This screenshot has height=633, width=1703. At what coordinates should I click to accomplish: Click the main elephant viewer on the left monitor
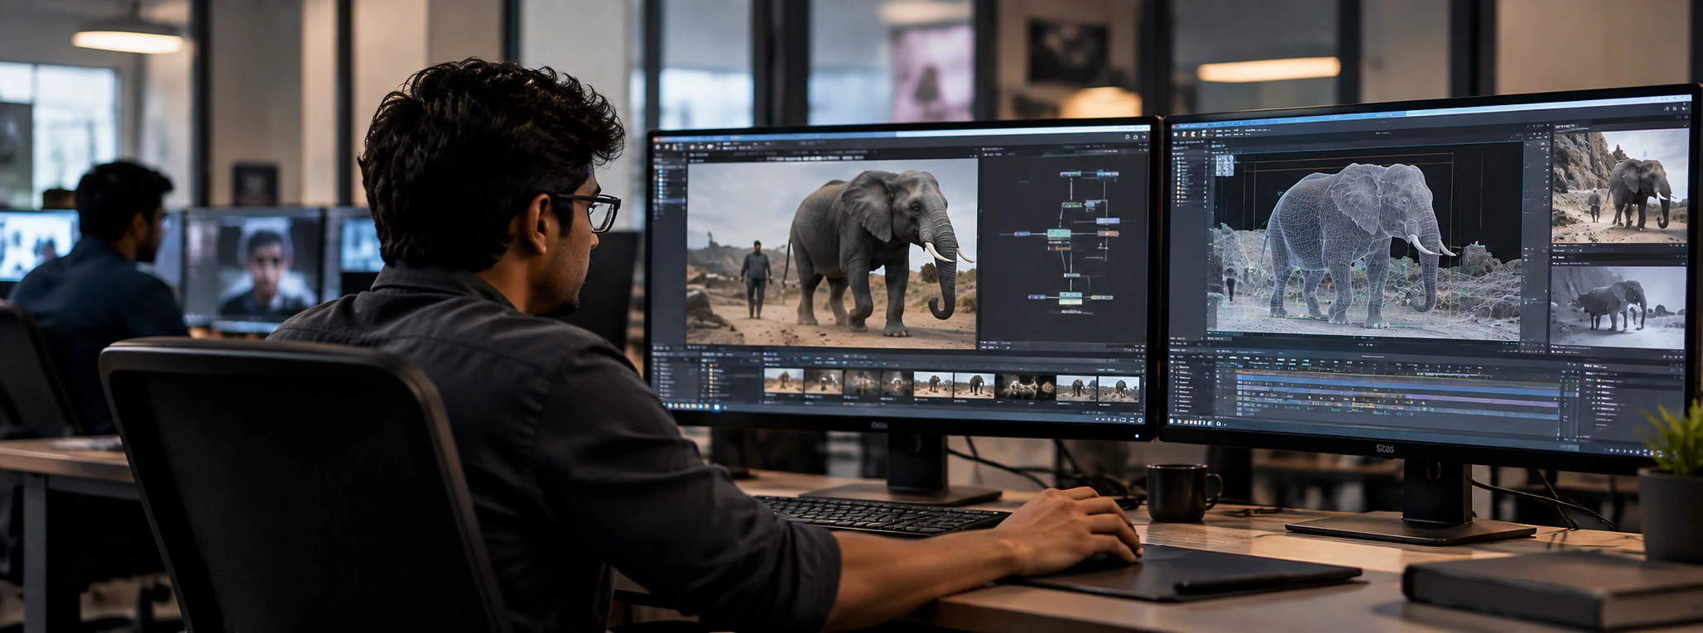[831, 252]
